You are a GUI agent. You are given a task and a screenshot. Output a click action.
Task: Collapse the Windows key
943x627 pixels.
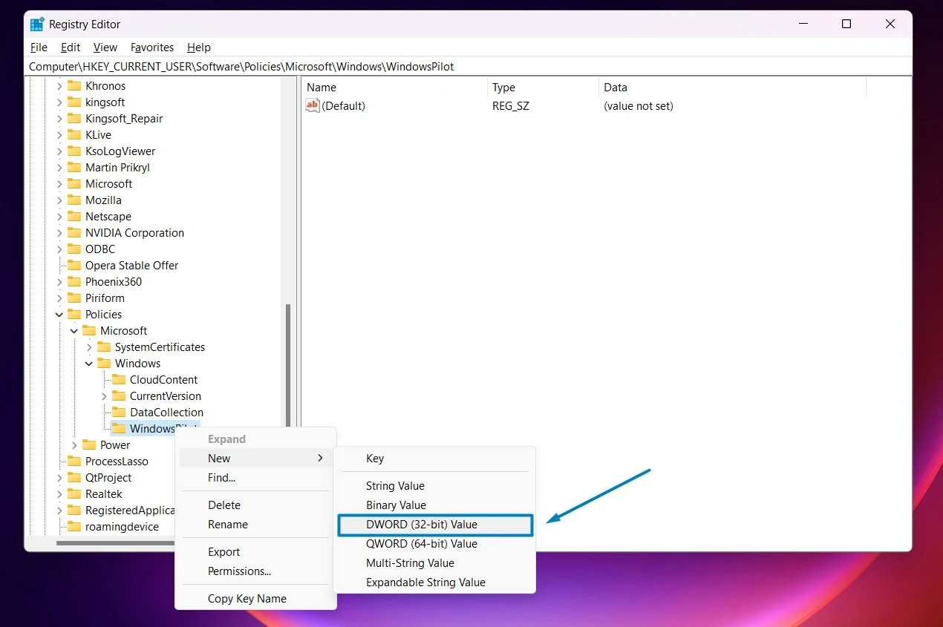point(89,363)
